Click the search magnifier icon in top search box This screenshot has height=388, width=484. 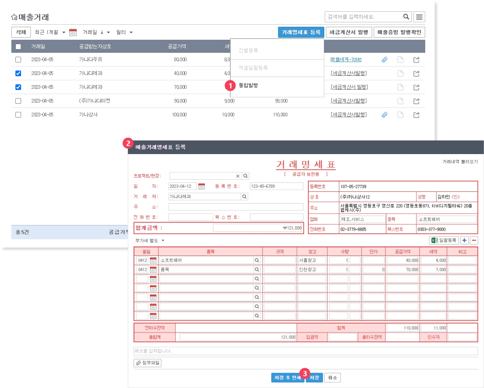(406, 17)
